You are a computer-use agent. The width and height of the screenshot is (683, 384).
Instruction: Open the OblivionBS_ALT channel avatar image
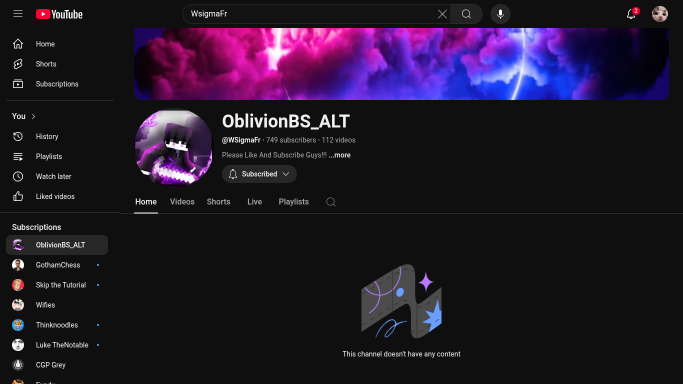174,148
